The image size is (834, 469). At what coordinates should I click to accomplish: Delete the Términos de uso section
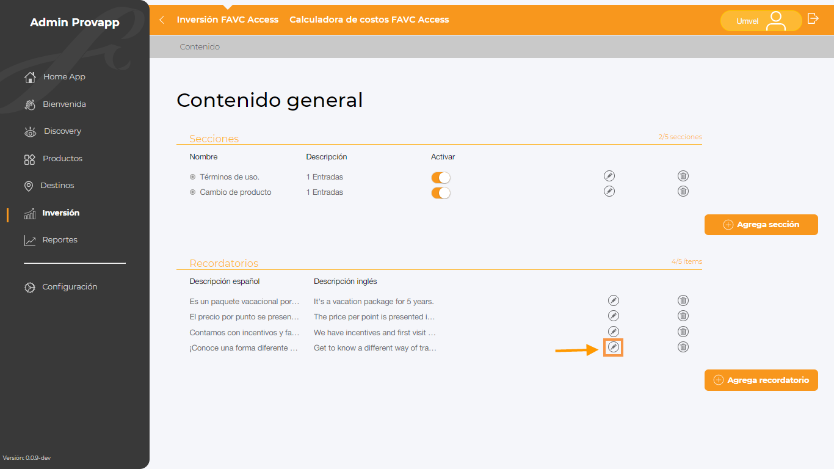pos(683,176)
